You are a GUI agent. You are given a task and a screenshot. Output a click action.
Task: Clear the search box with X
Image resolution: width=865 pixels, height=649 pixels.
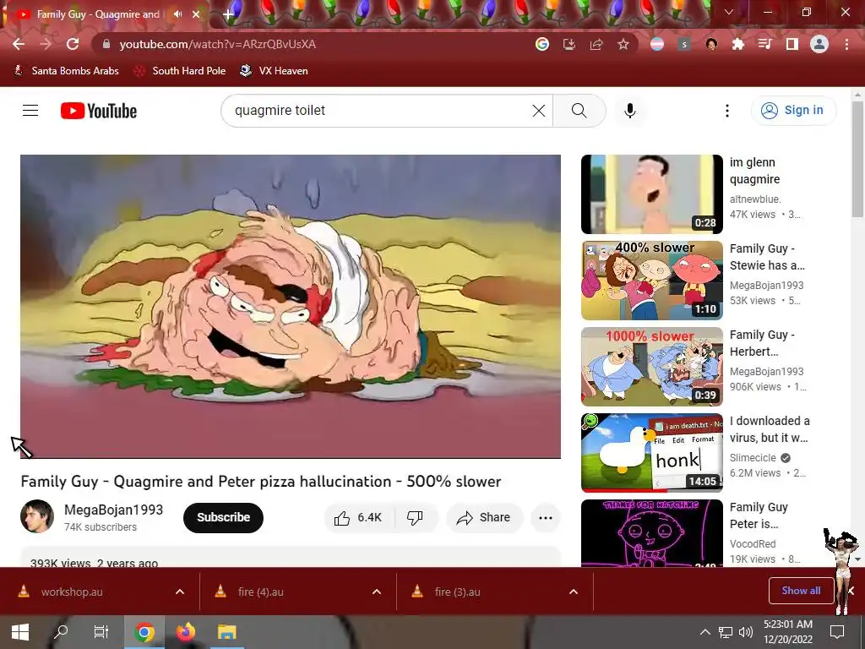pyautogui.click(x=539, y=111)
